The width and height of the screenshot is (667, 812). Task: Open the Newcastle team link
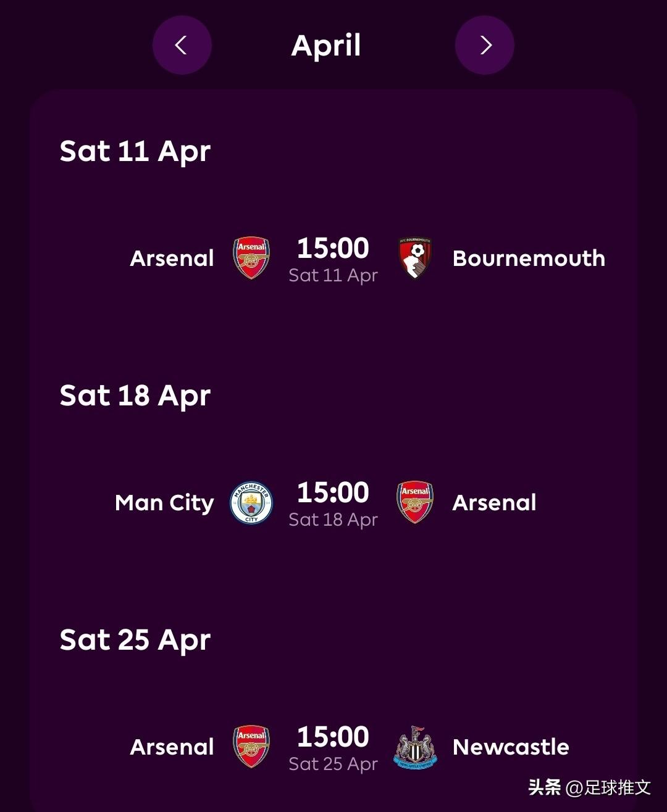click(x=511, y=747)
